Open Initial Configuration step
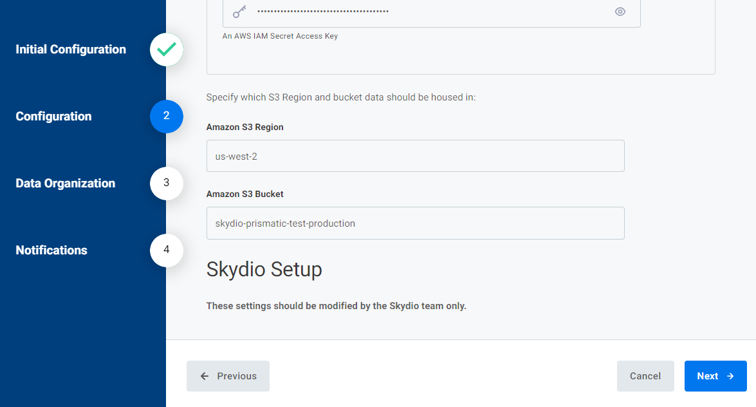Screen dimensions: 756x407 click(x=71, y=49)
